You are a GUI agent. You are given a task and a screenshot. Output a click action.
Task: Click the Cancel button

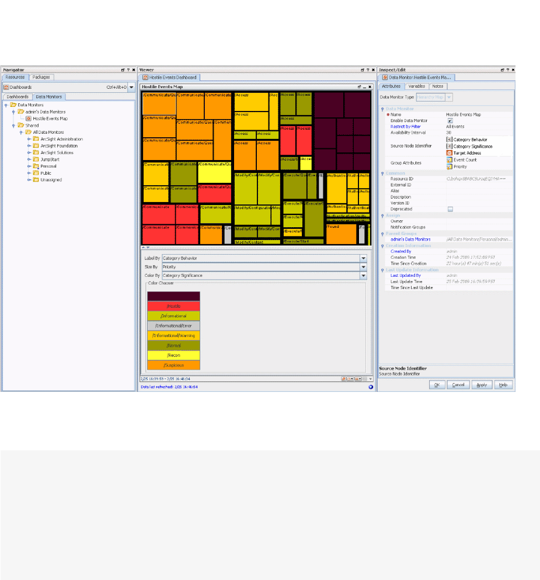[458, 385]
